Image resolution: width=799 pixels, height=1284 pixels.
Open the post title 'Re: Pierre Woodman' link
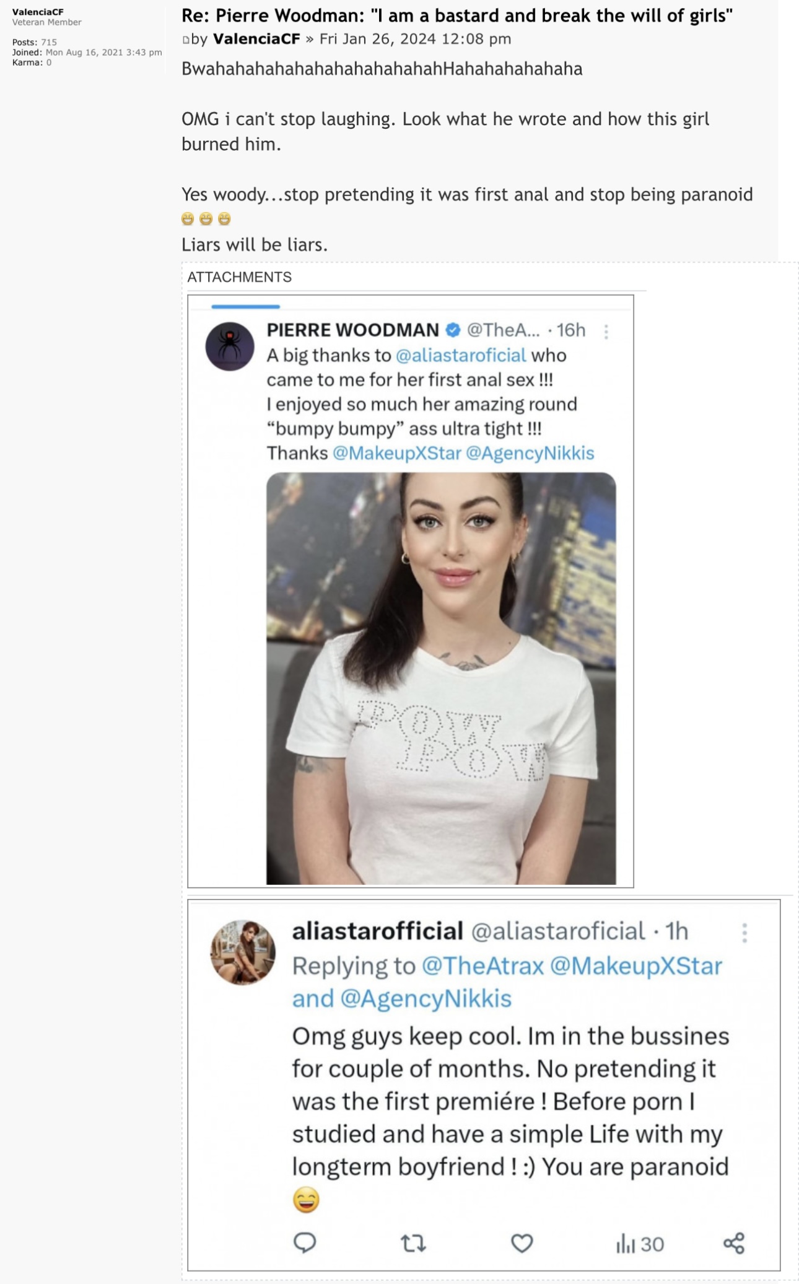(x=456, y=15)
